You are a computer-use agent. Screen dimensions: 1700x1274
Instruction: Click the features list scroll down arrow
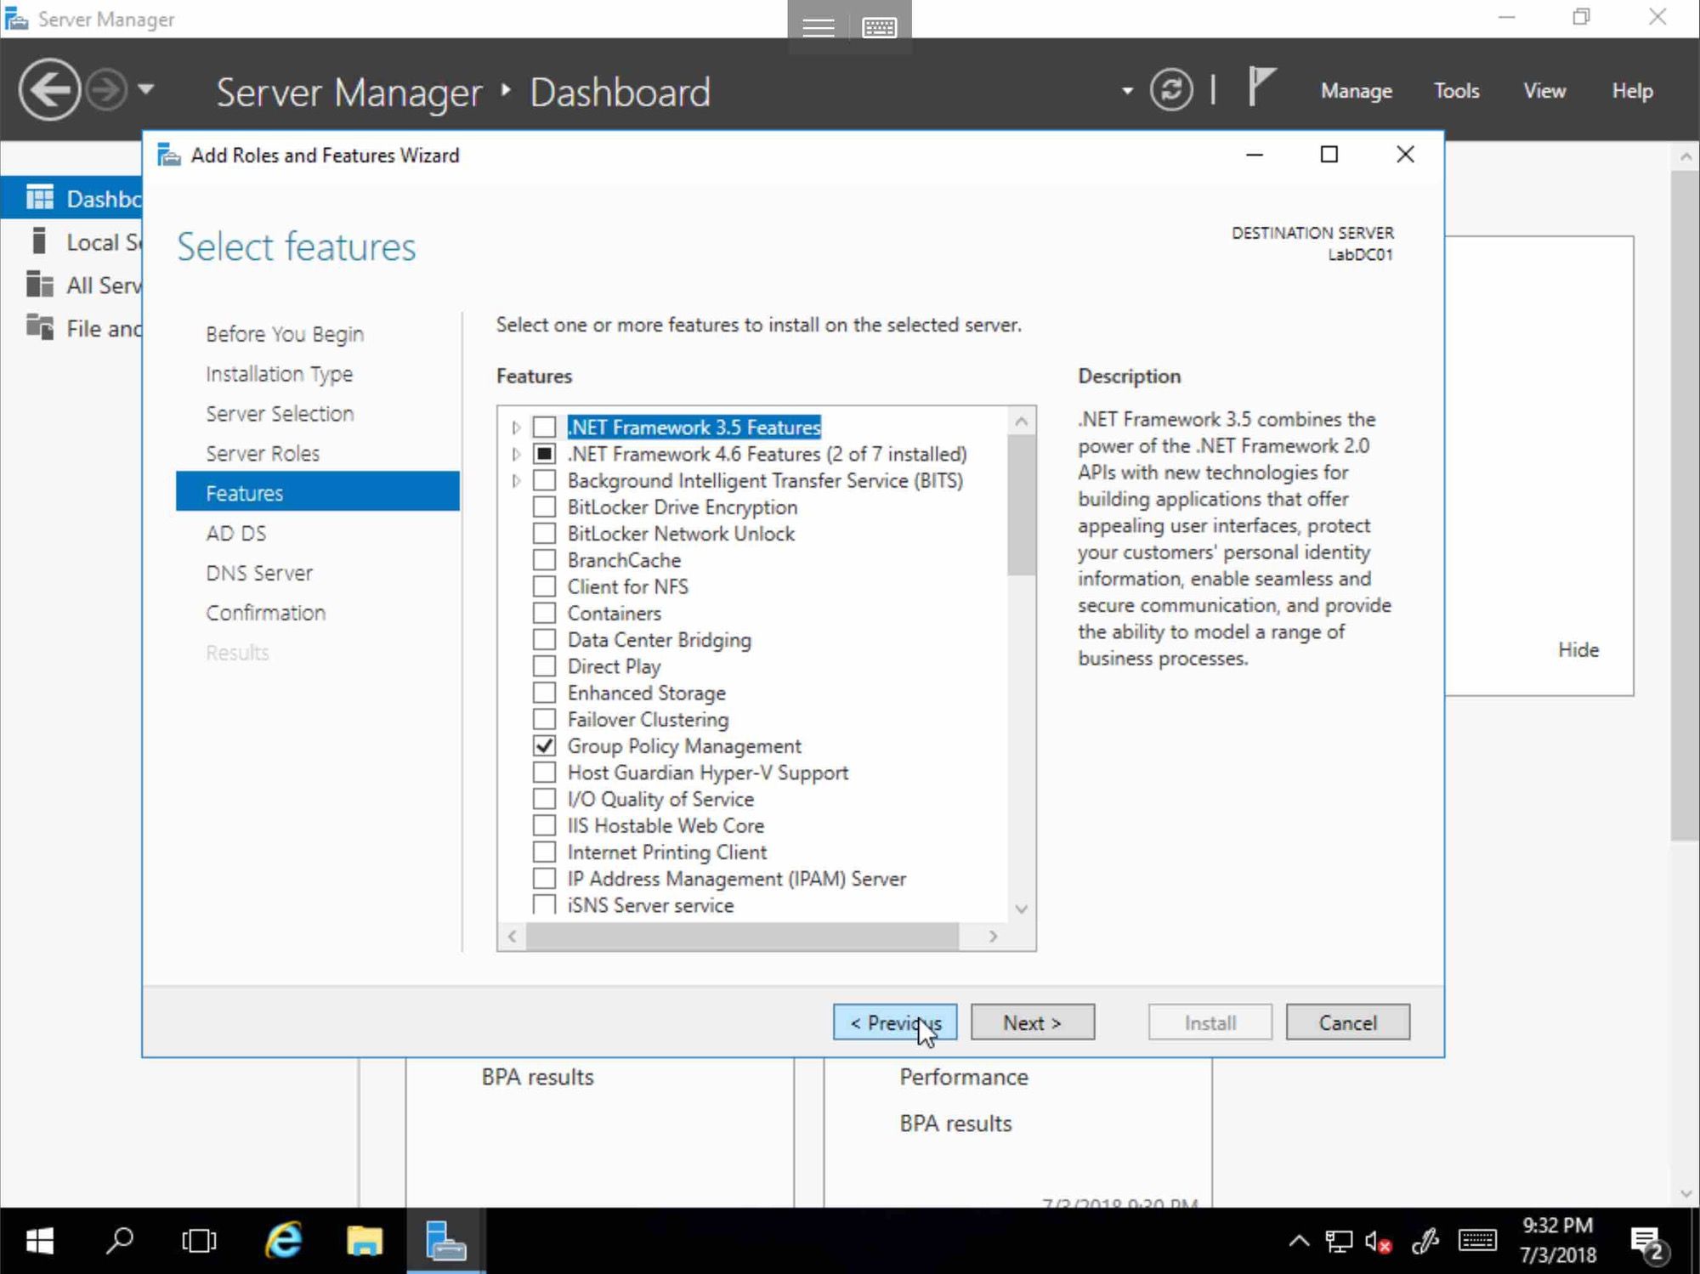point(1022,909)
